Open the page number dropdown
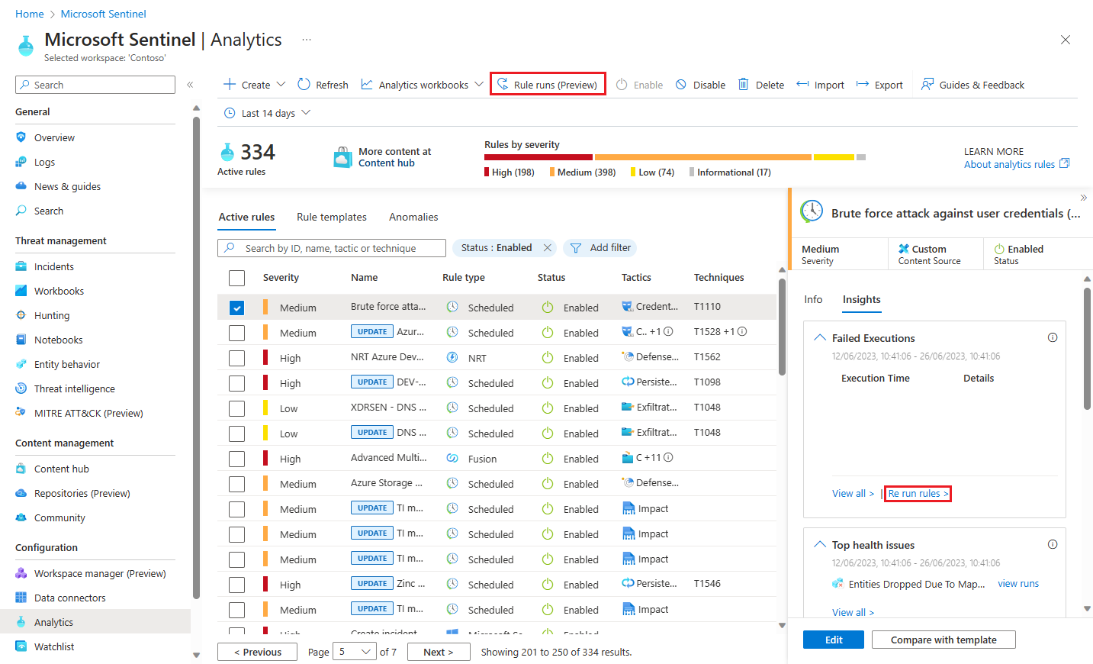1093x664 pixels. [x=354, y=651]
